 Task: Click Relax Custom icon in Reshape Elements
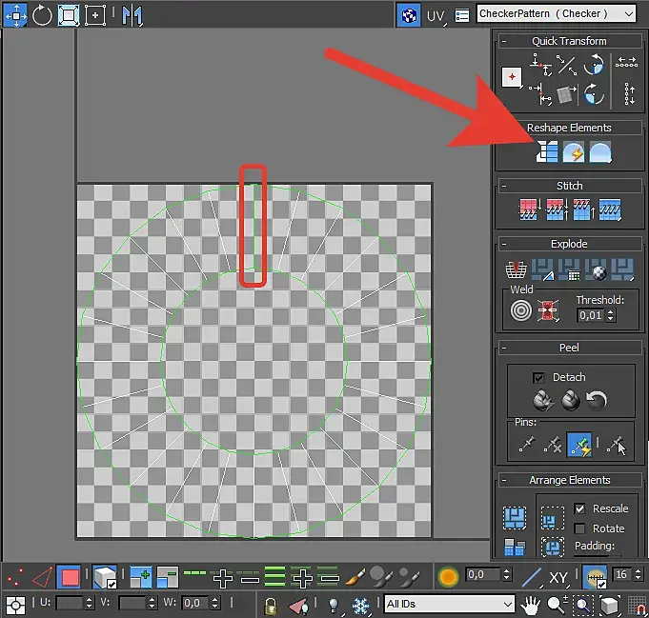pyautogui.click(x=600, y=152)
